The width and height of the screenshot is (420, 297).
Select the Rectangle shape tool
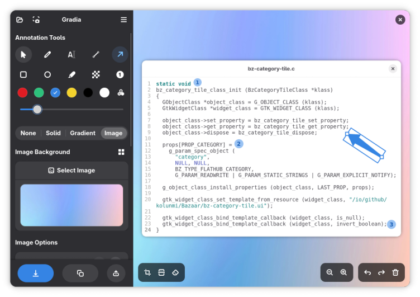point(23,74)
